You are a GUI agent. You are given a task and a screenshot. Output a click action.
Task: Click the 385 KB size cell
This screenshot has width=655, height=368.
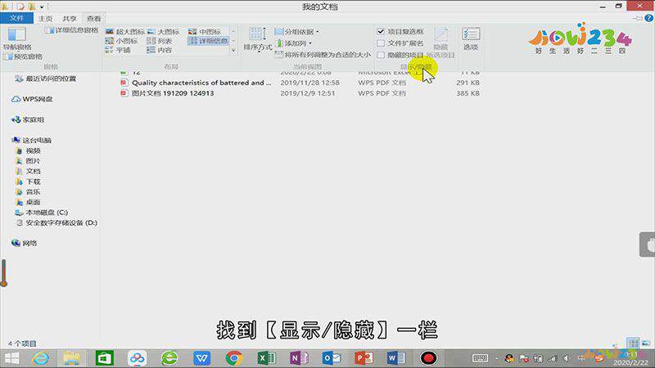click(468, 93)
